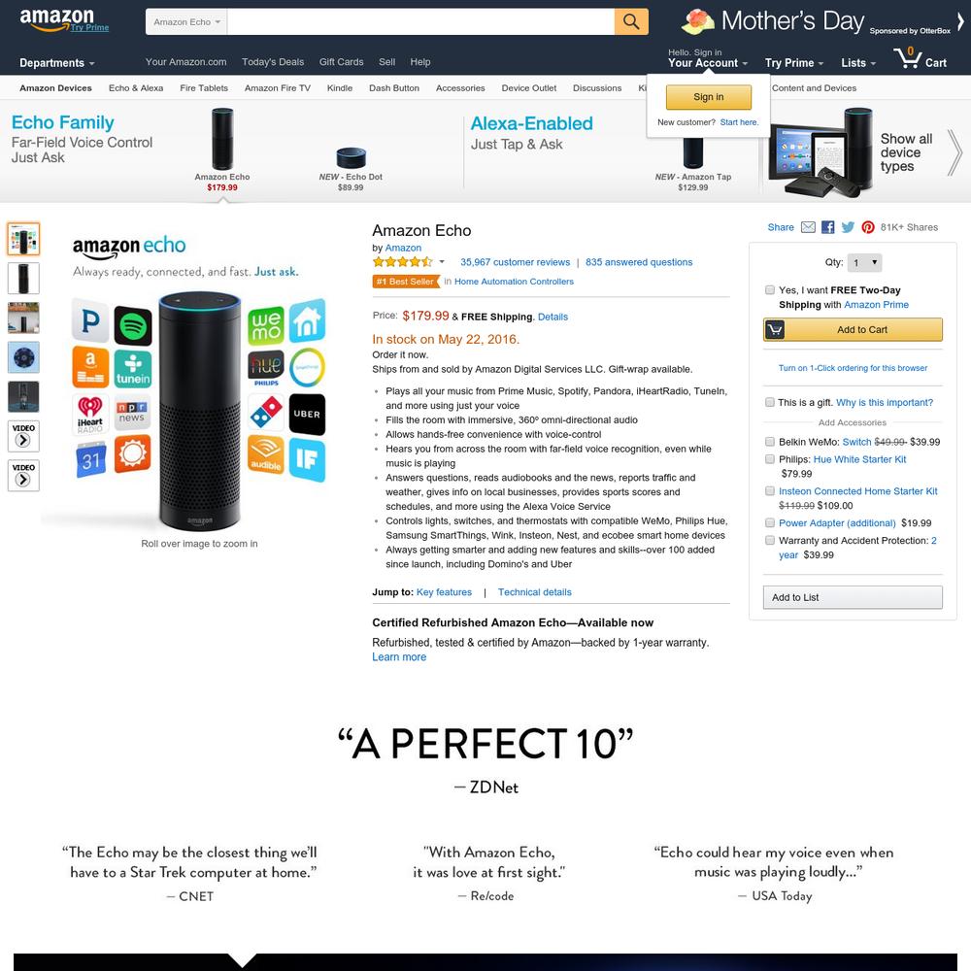
Task: Share on Pinterest icon
Action: 868,227
